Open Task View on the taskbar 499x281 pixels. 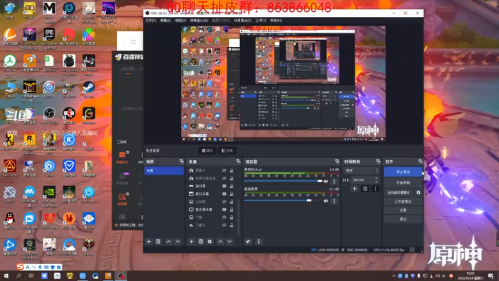click(x=31, y=275)
